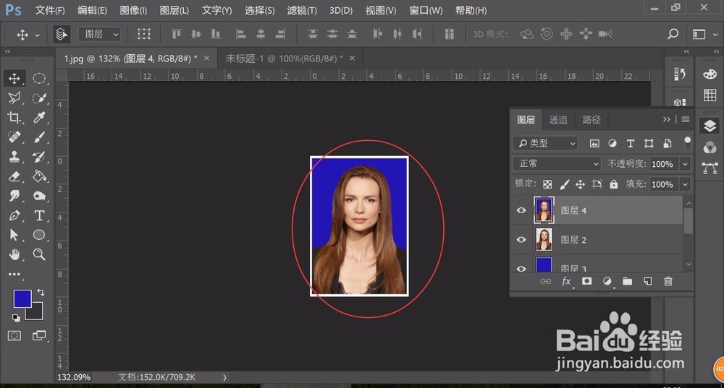Toggle the layer filter switch on/off
Viewport: 724px width, 388px height.
687,143
